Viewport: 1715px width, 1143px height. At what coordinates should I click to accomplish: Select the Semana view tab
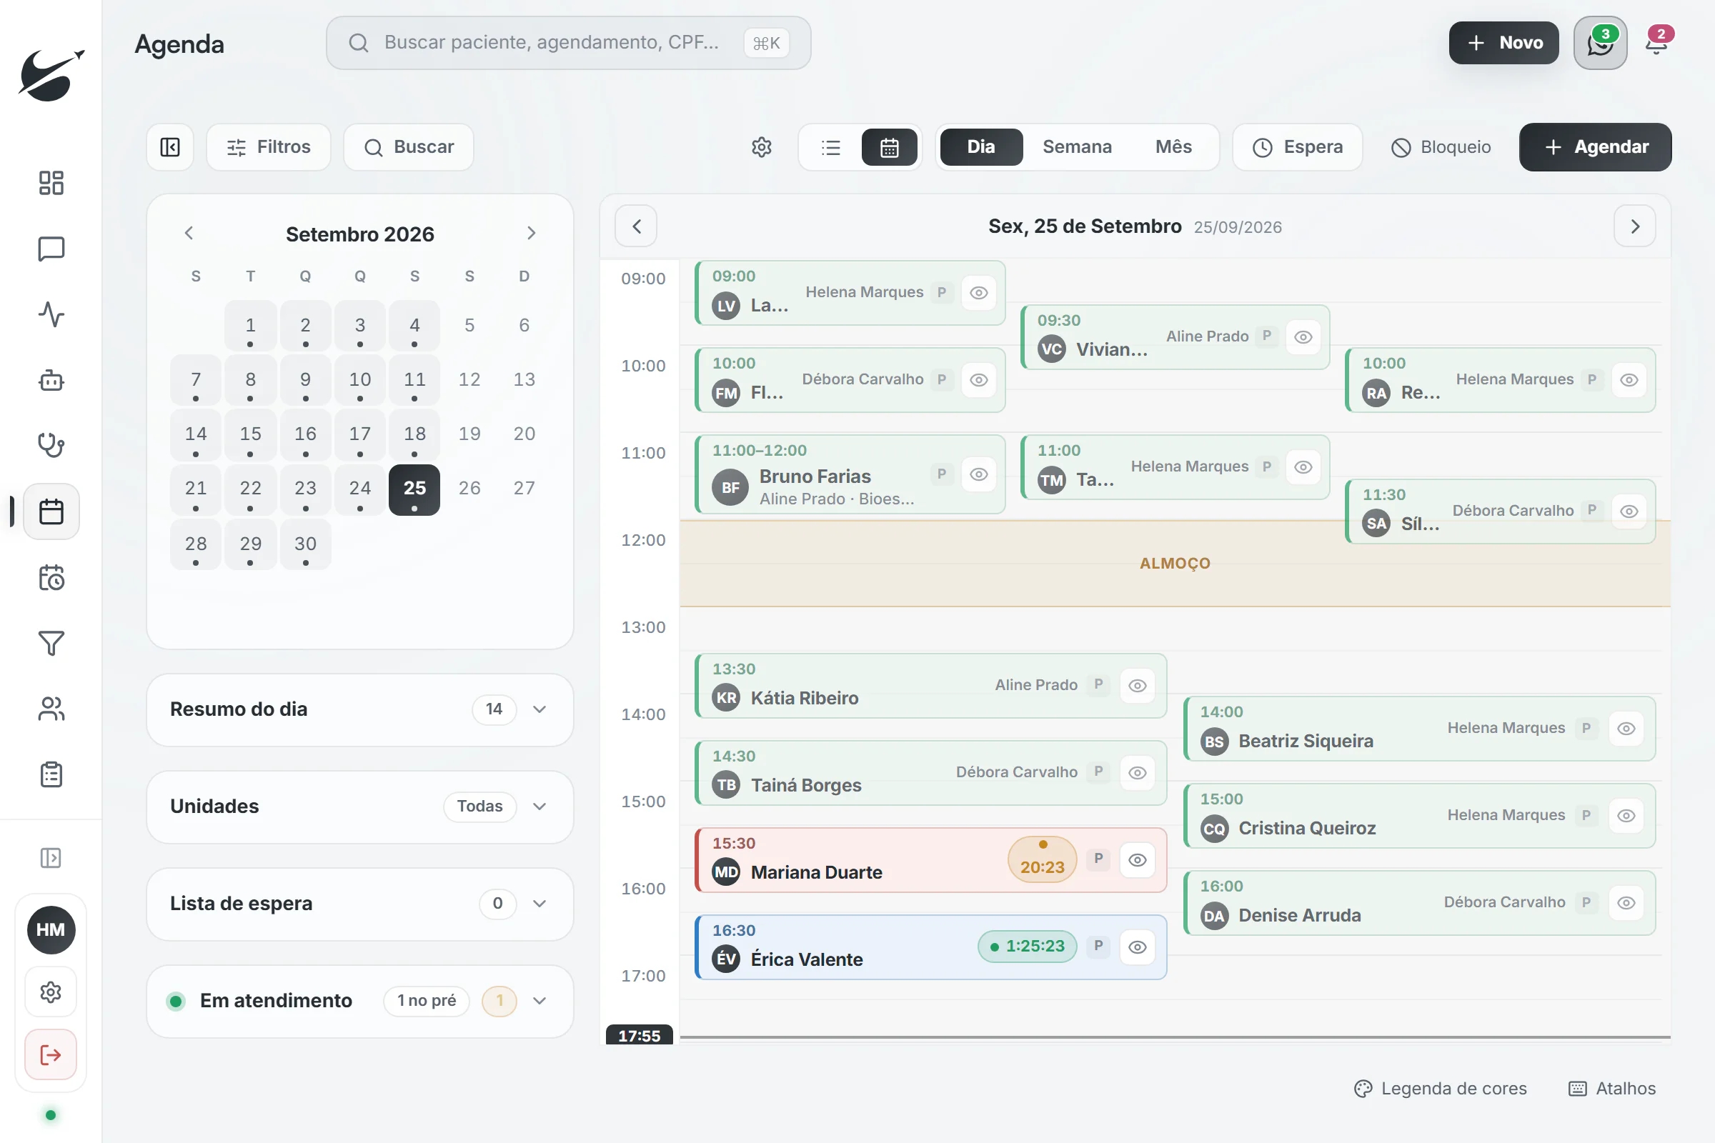pyautogui.click(x=1077, y=147)
